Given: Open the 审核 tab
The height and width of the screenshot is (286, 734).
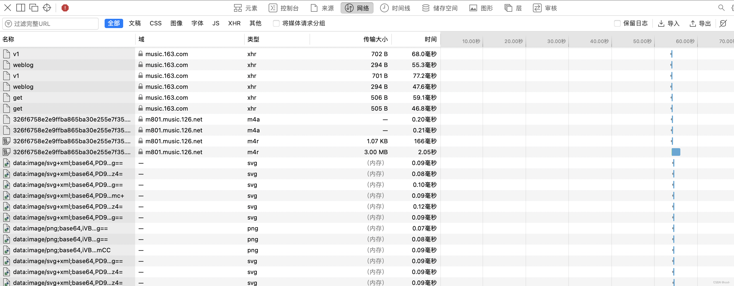Looking at the screenshot, I should [x=545, y=8].
